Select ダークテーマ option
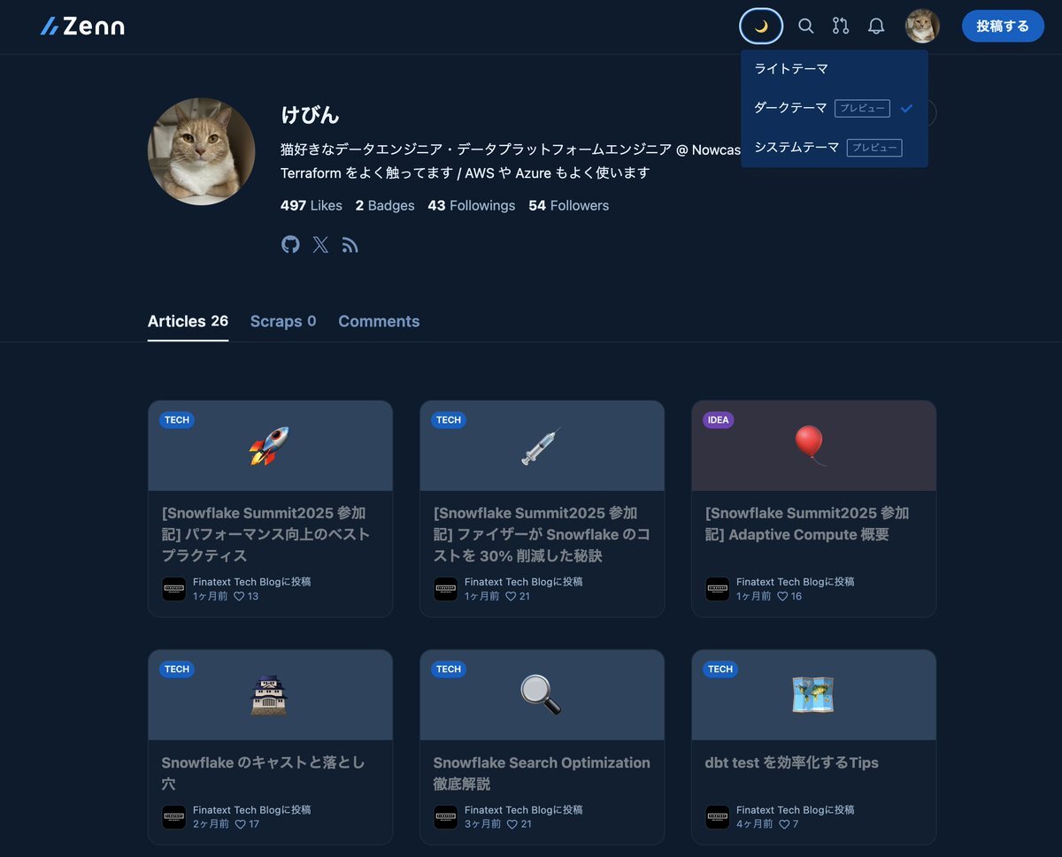Image resolution: width=1062 pixels, height=857 pixels. 835,108
